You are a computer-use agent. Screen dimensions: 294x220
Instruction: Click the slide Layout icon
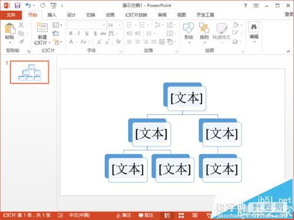(56, 25)
